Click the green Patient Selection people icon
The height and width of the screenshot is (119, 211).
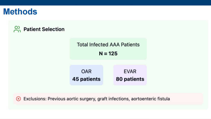pyautogui.click(x=17, y=29)
